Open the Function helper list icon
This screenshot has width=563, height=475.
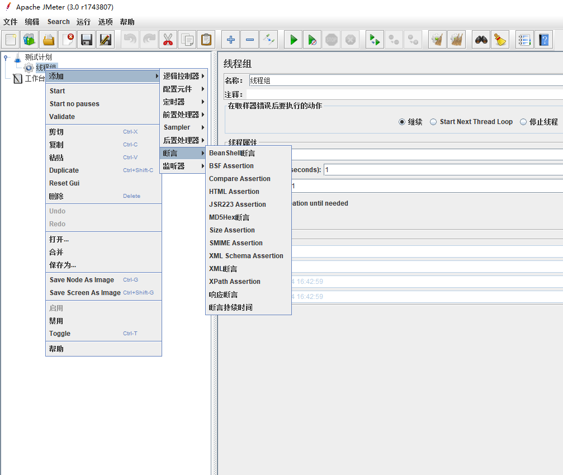pos(524,40)
